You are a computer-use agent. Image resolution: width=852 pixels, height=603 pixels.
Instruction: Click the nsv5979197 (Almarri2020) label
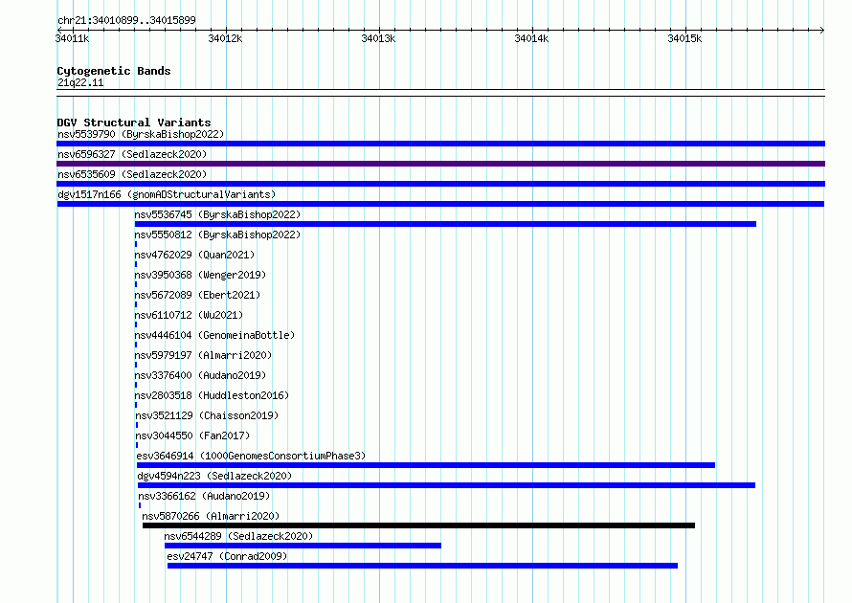click(x=203, y=355)
